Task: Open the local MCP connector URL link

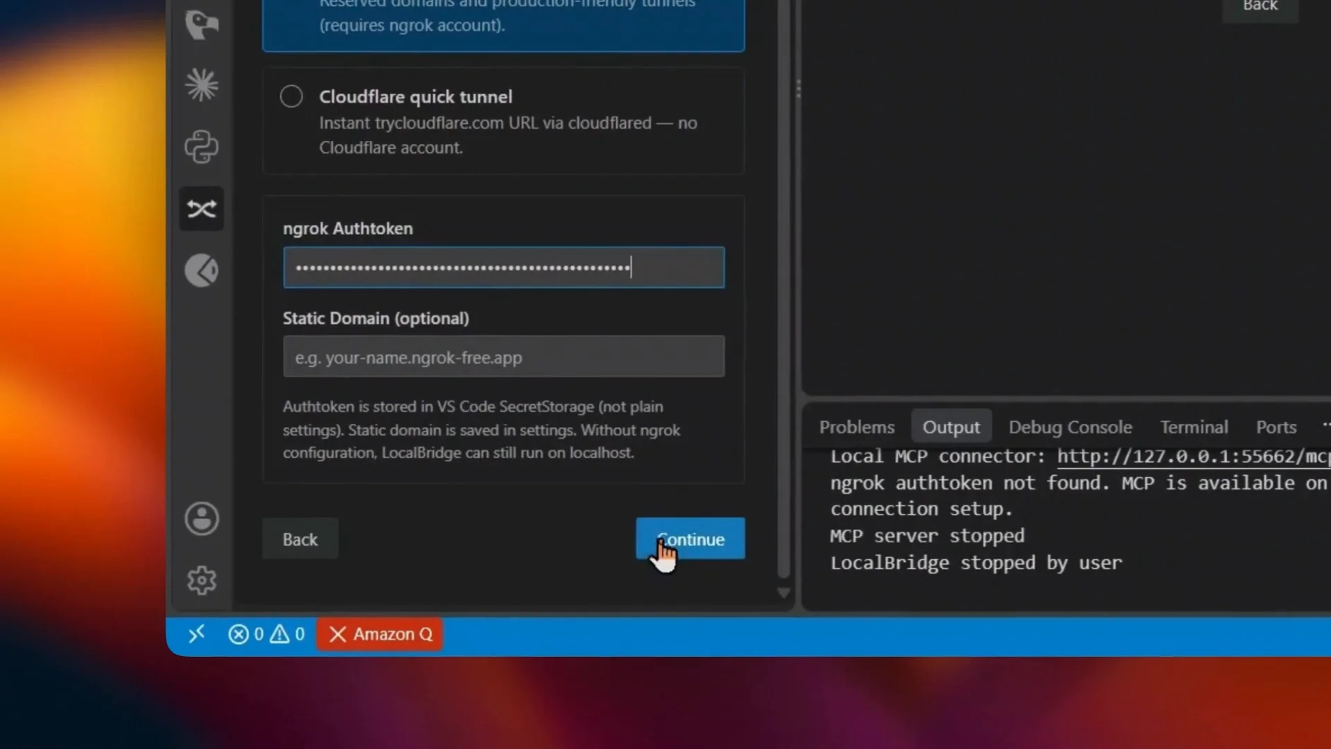Action: coord(1193,456)
